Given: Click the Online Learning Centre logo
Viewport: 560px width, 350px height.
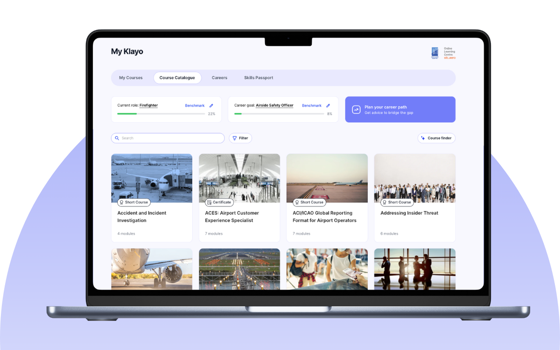Looking at the screenshot, I should tap(443, 53).
